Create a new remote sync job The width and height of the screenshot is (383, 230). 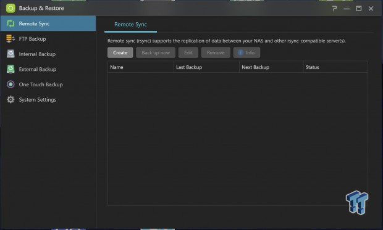tap(120, 52)
